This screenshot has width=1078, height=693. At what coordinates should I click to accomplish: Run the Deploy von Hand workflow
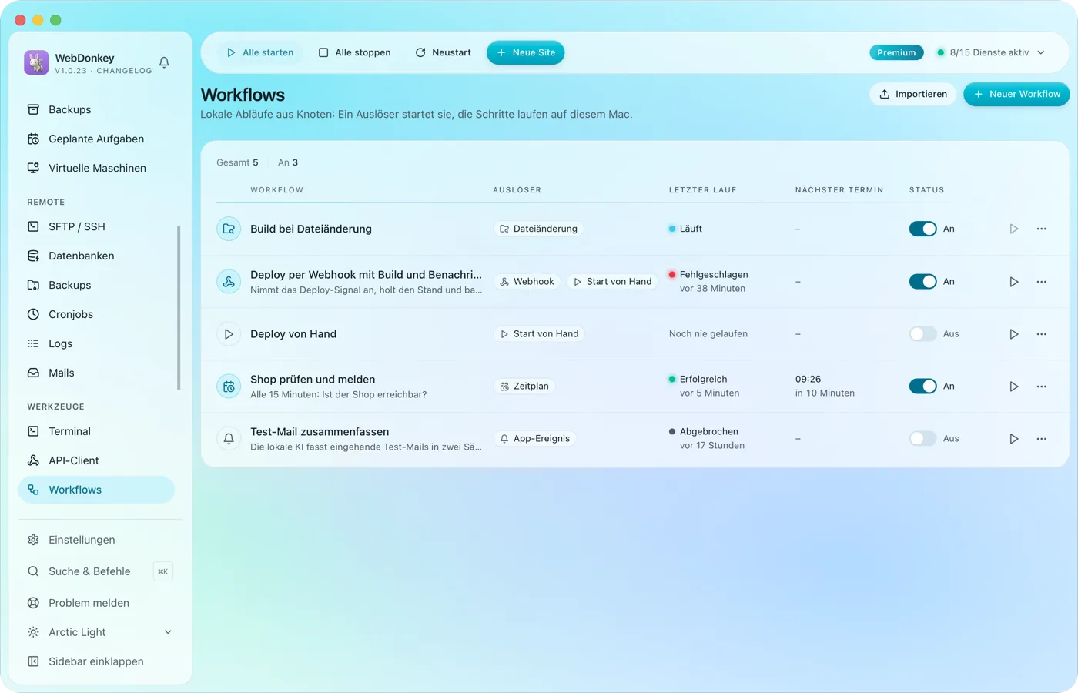tap(1014, 334)
